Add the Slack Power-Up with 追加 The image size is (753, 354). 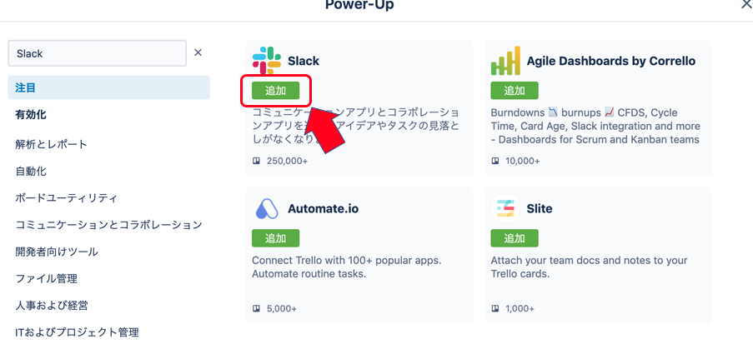pyautogui.click(x=276, y=91)
